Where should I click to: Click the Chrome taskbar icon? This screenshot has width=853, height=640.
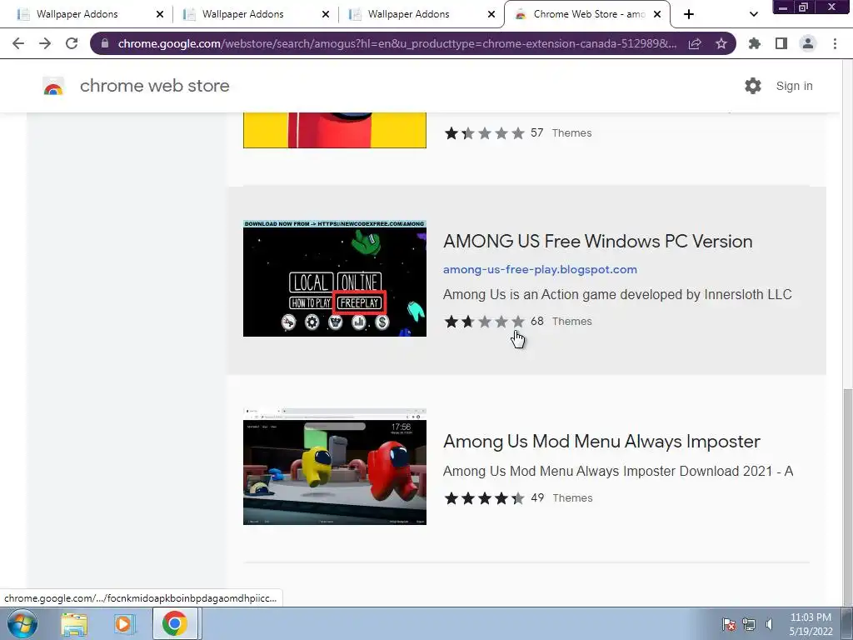[x=175, y=623]
